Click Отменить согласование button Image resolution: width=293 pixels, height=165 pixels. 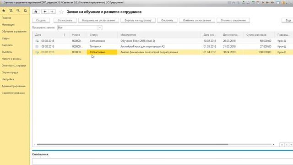point(197,20)
